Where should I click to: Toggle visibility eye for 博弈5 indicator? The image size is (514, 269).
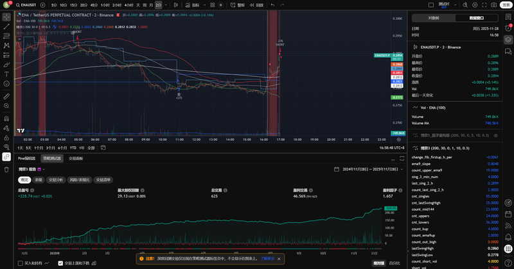tap(495, 135)
